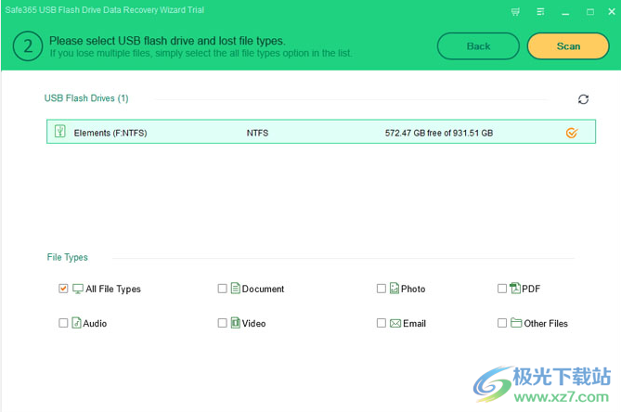Start recovery with the Scan button
Image resolution: width=621 pixels, height=412 pixels.
pos(568,46)
